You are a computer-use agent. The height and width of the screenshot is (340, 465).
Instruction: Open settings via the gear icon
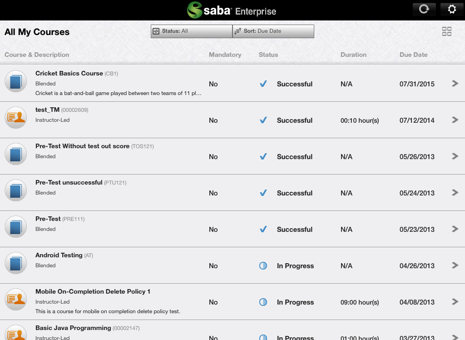click(x=452, y=9)
